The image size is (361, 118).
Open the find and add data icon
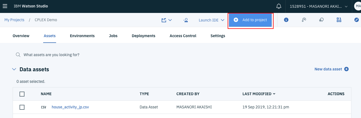click(339, 20)
